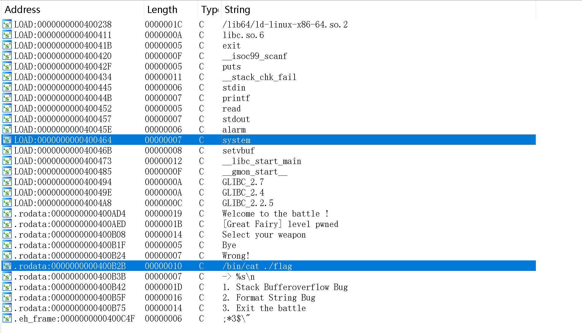
Task: Click address LOAD:0000000000400238
Action: coord(63,24)
